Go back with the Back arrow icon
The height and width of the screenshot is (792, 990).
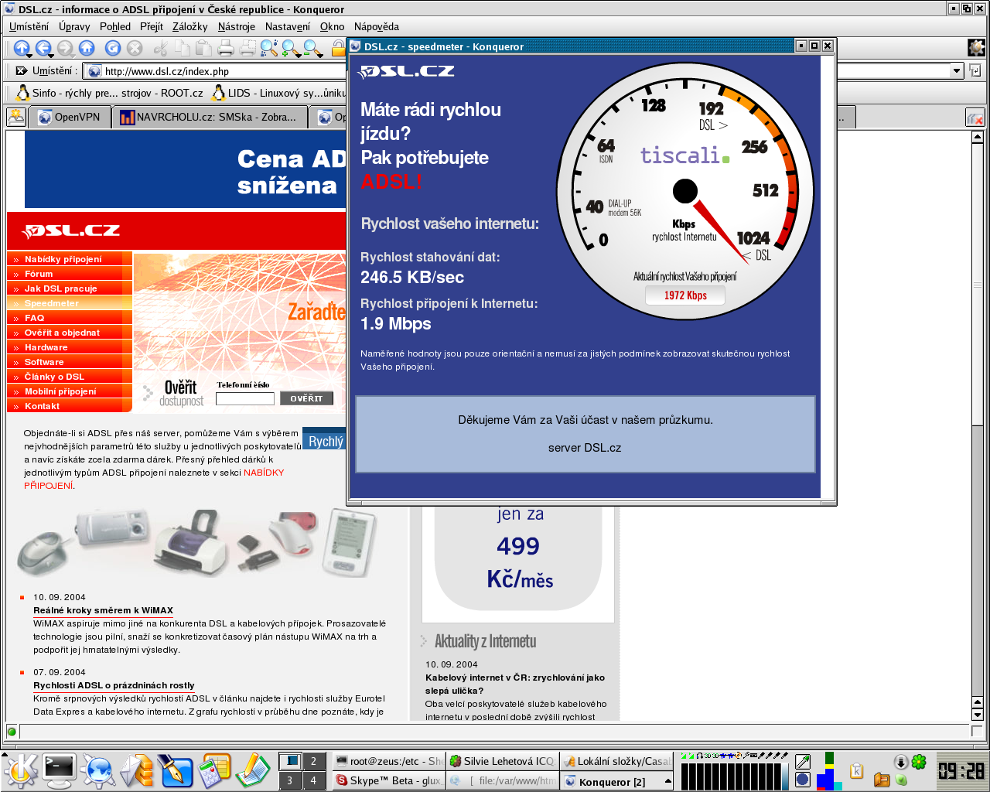pyautogui.click(x=43, y=48)
